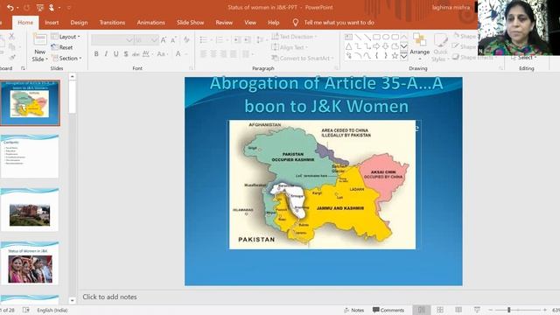Open the Design ribbon tab
Viewport: 560px width, 315px height.
point(79,23)
